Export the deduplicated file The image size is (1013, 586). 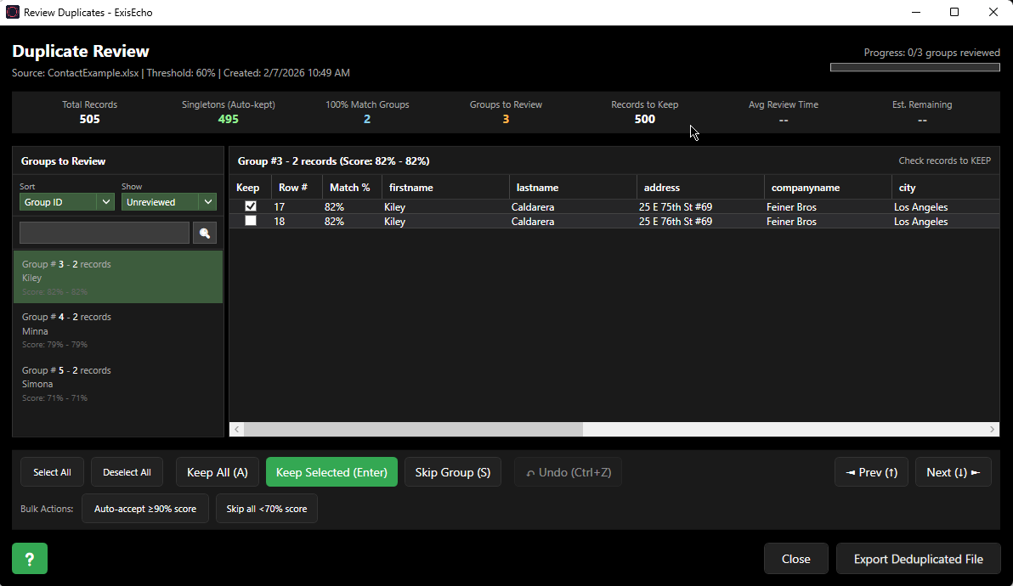pos(918,558)
